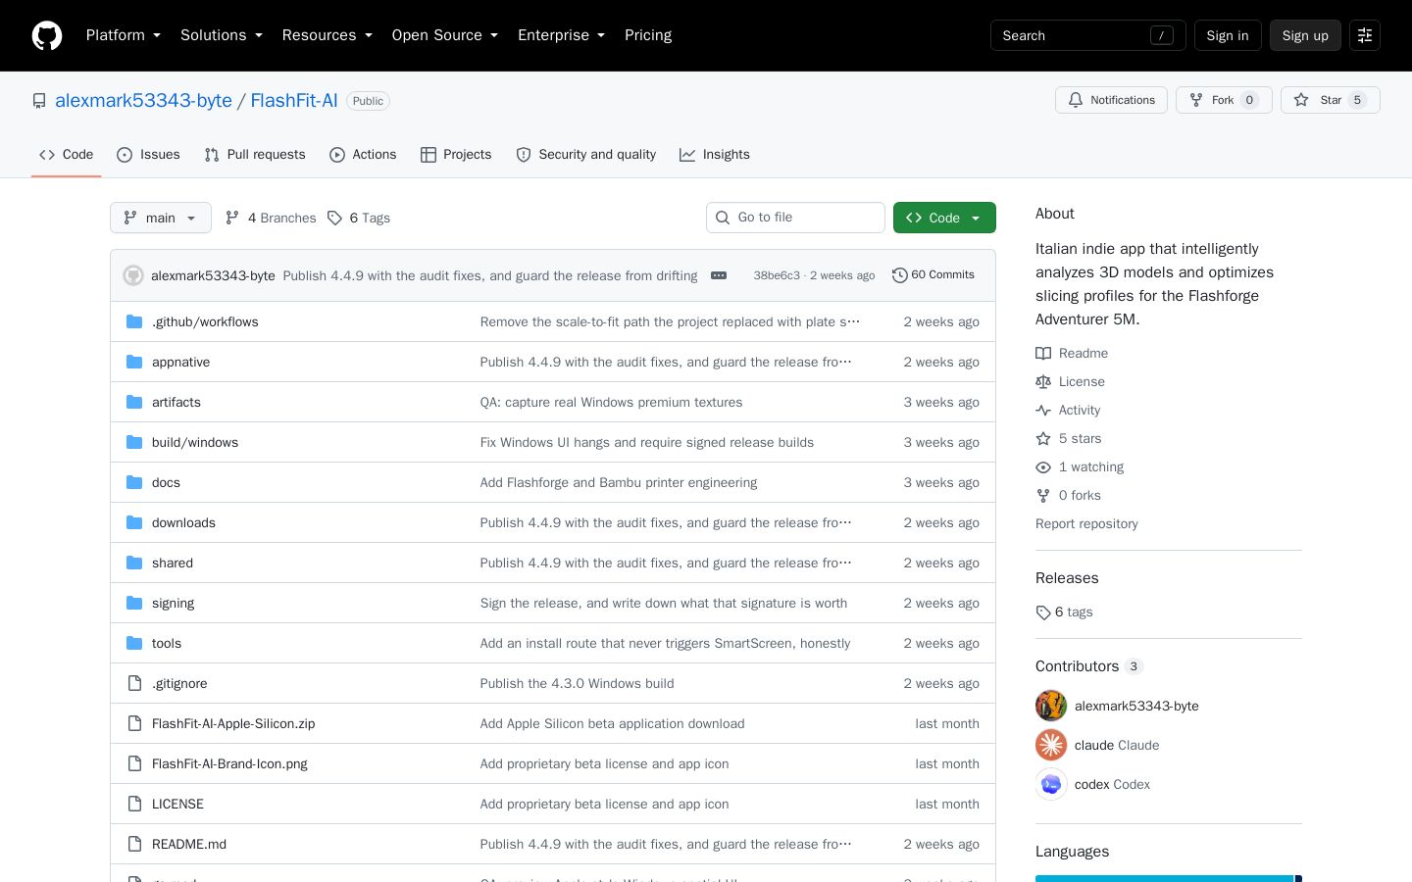1412x882 pixels.
Task: View the 4 Branches link
Action: point(271,218)
